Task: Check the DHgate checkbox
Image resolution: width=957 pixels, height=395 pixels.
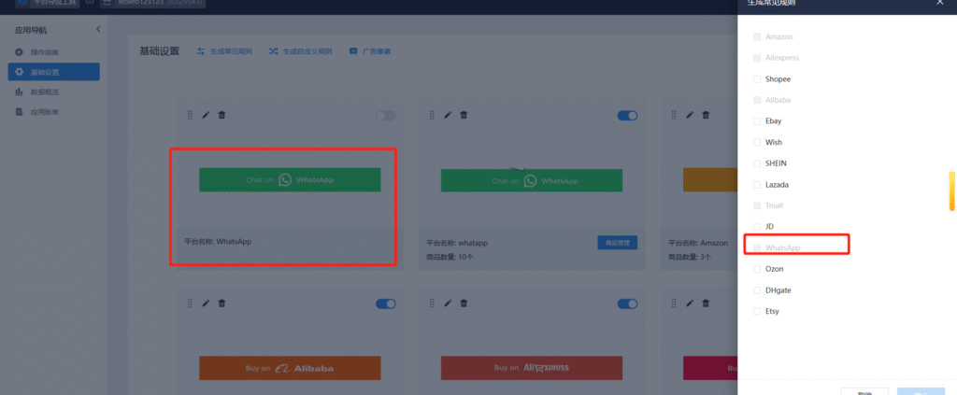Action: [x=757, y=290]
